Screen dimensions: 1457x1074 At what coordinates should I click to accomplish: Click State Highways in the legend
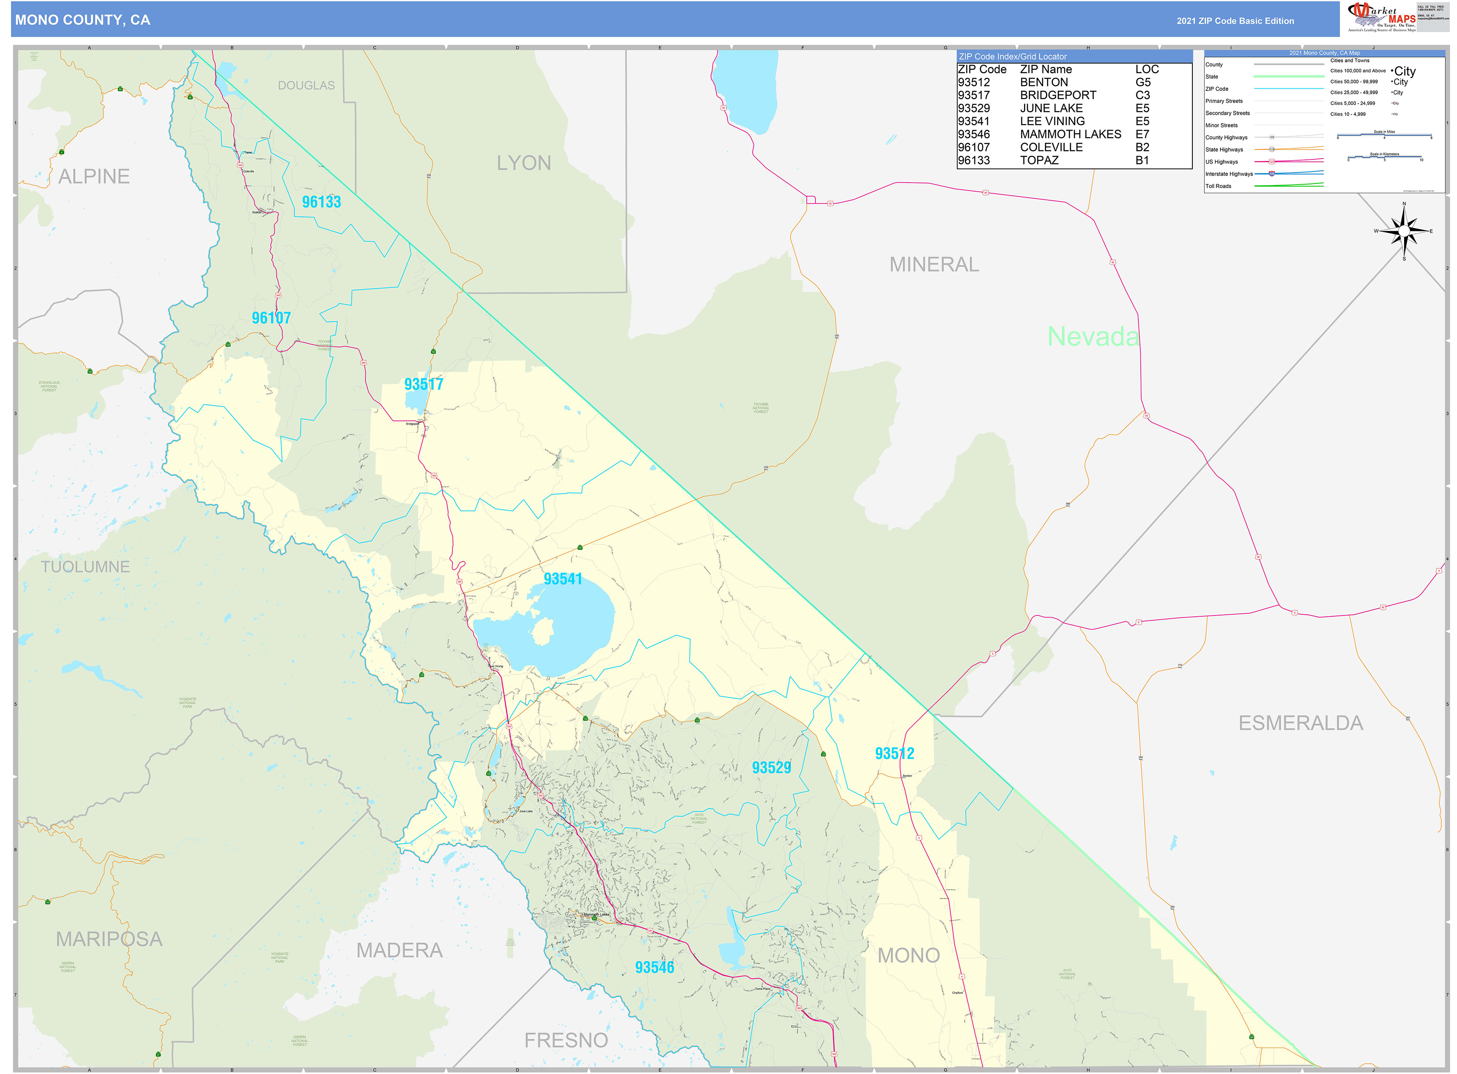1224,150
